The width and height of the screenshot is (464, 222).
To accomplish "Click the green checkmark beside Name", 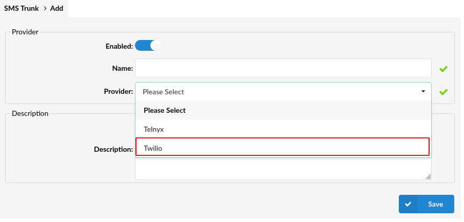I will (x=443, y=69).
